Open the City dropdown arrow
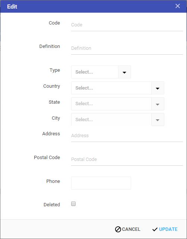The image size is (187, 239). [x=158, y=120]
